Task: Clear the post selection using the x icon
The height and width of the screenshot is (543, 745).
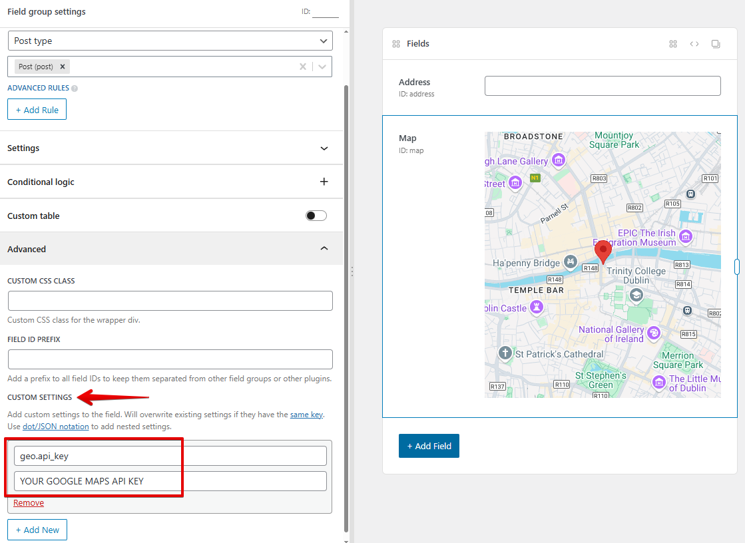Action: tap(303, 67)
